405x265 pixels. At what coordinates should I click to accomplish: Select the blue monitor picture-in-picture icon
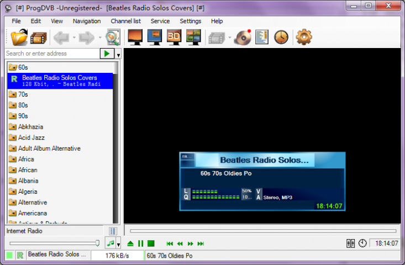155,37
